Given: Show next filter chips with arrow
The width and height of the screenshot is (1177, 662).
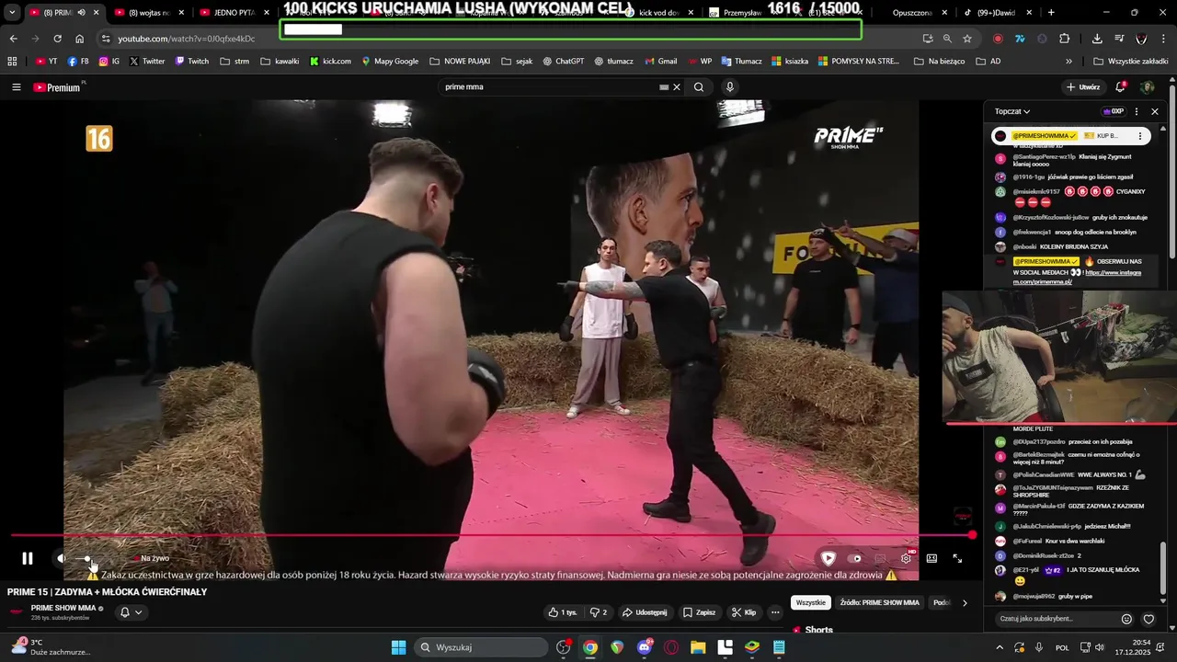Looking at the screenshot, I should (965, 603).
